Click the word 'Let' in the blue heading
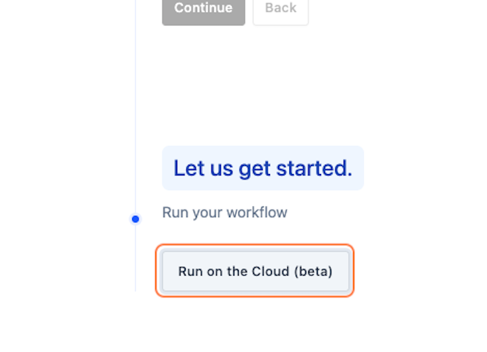The height and width of the screenshot is (352, 487). [x=189, y=168]
